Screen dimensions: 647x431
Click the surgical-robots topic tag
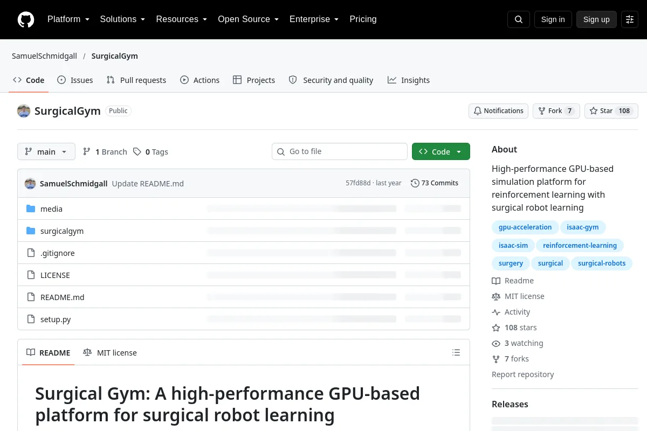(x=602, y=263)
